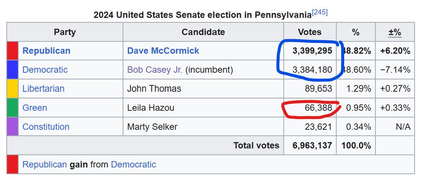Screen dimensions: 428x179
Task: Open the Bob Casey Jr. link
Action: click(155, 70)
